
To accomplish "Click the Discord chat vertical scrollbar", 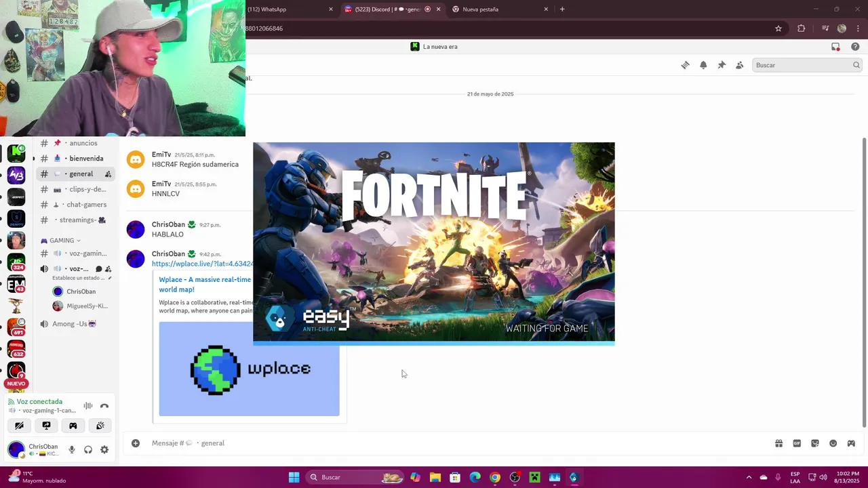I will (864, 282).
